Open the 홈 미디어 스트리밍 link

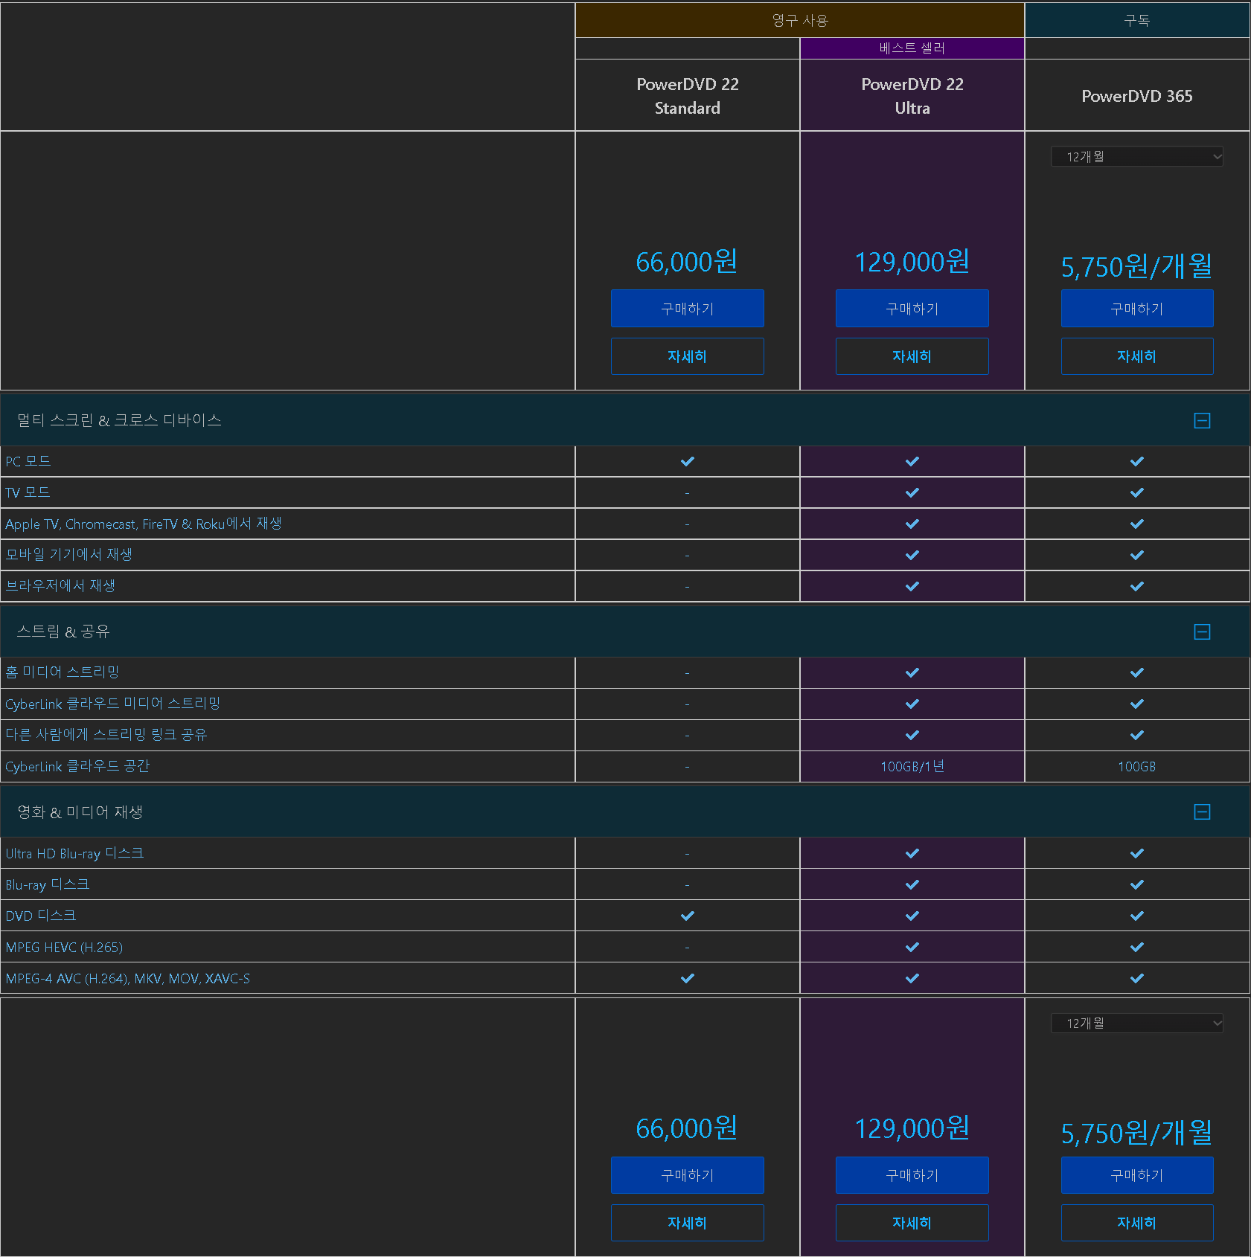pyautogui.click(x=63, y=672)
